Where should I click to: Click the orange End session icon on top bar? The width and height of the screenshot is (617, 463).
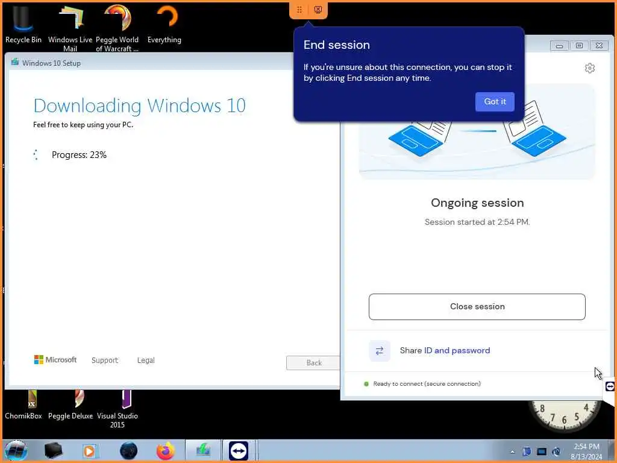pos(318,10)
